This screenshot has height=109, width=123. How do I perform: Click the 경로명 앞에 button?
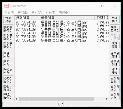[115, 55]
